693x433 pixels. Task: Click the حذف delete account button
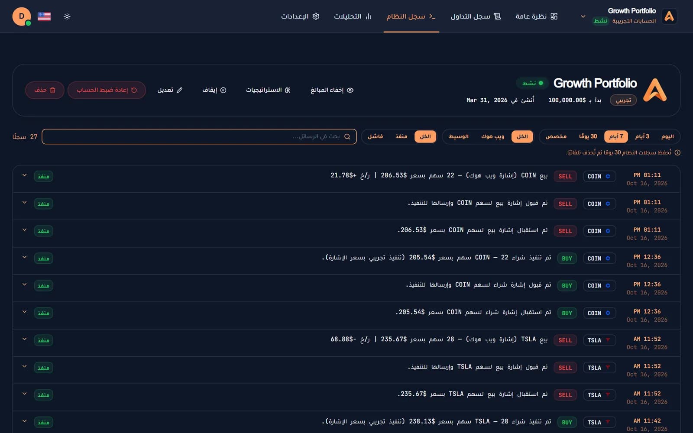(x=45, y=90)
